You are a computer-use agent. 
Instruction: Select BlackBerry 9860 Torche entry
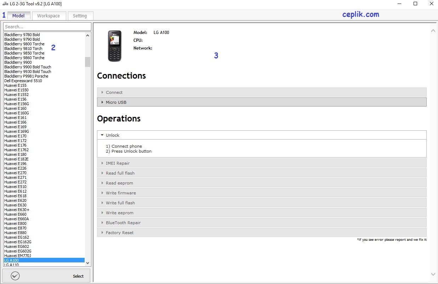coord(24,58)
